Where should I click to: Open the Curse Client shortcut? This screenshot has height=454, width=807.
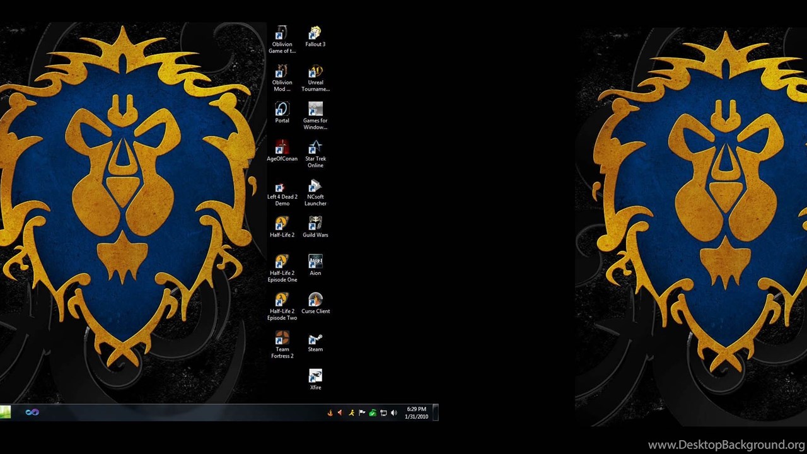tap(315, 303)
